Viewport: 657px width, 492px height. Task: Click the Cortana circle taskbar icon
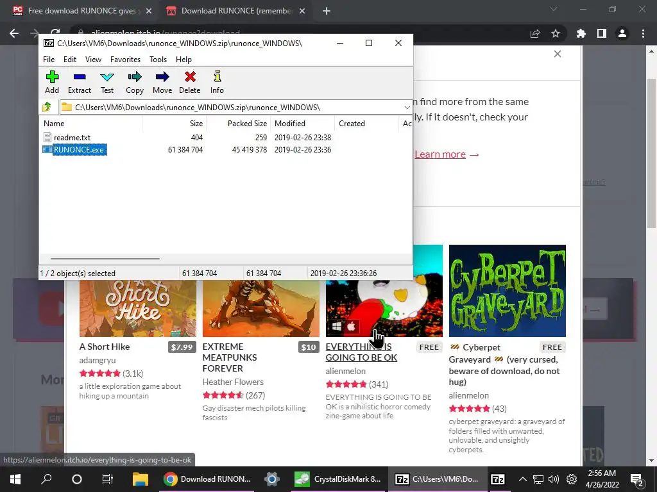[77, 479]
